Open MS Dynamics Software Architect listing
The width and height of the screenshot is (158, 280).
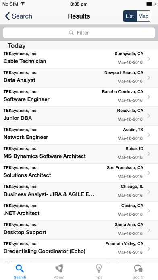[79, 154]
